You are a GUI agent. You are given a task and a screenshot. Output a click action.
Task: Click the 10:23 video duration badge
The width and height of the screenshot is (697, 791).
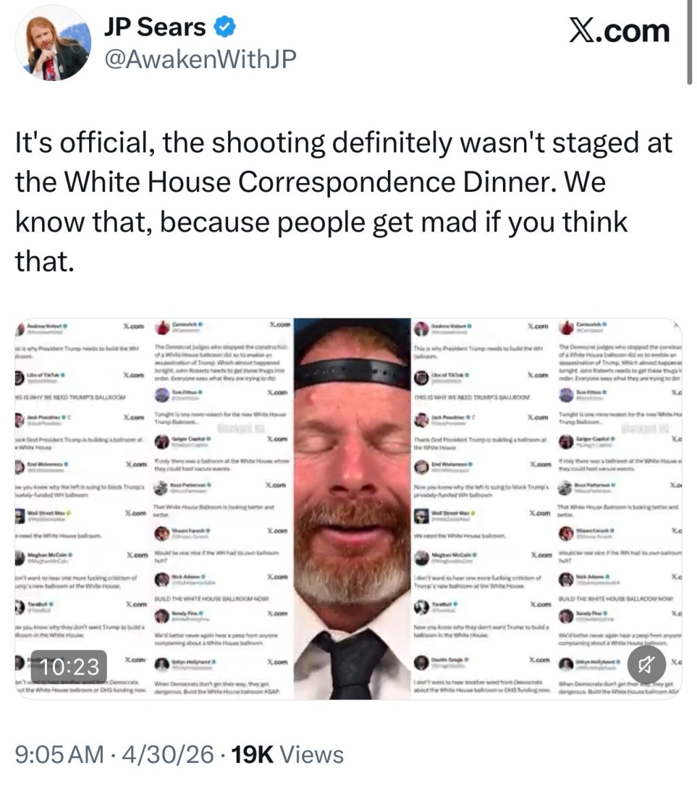(65, 665)
